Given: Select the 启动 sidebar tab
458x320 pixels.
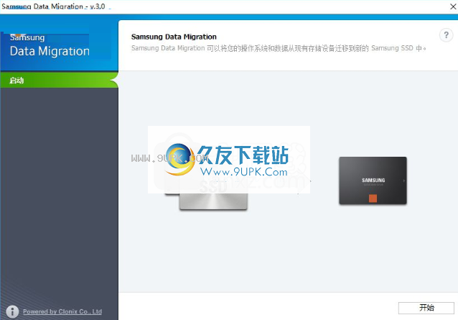Looking at the screenshot, I should click(x=59, y=80).
